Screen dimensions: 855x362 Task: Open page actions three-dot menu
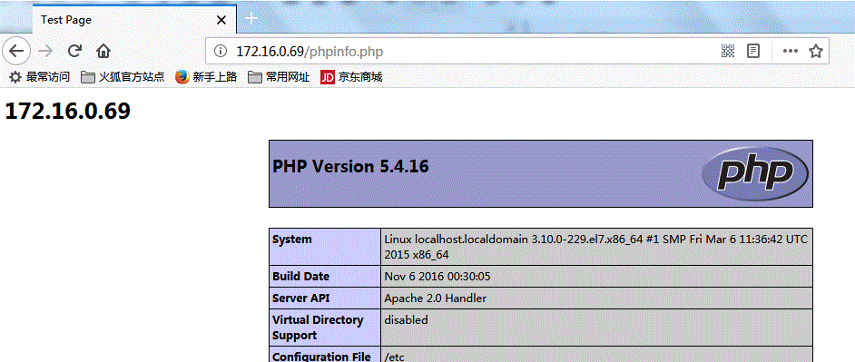pos(791,51)
